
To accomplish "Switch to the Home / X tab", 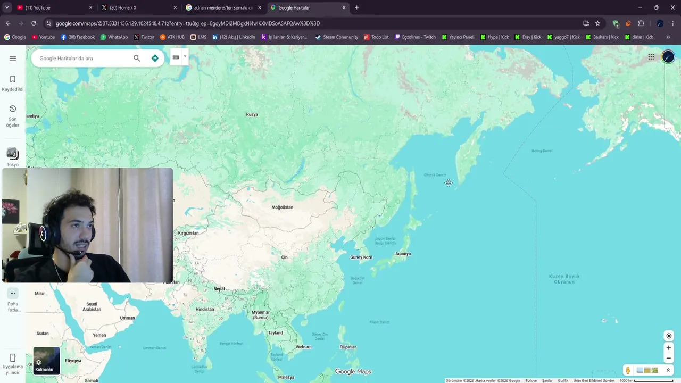I will (139, 7).
